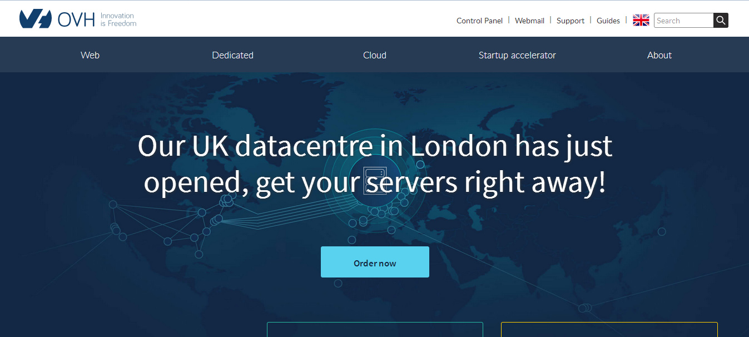Open the Guides link
Screen dimensions: 749x337
click(x=608, y=21)
